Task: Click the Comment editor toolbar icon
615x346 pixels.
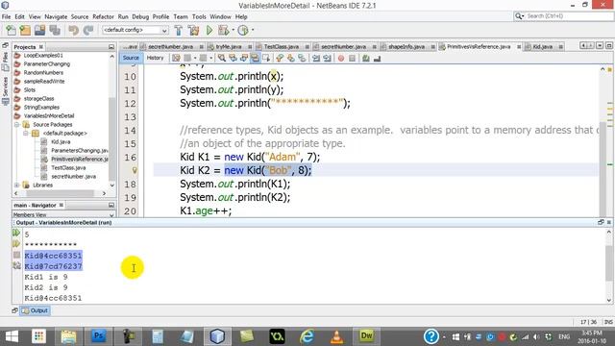Action: click(x=366, y=58)
